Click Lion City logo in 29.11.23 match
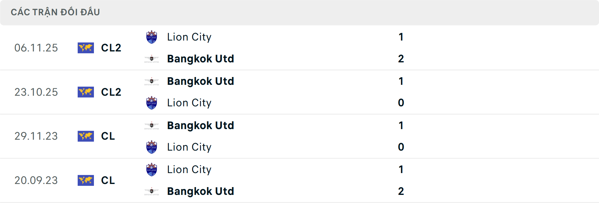This screenshot has width=599, height=203. click(152, 147)
